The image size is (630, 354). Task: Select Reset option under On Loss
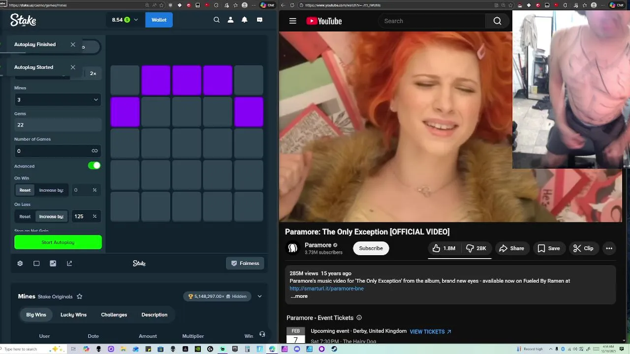(25, 216)
